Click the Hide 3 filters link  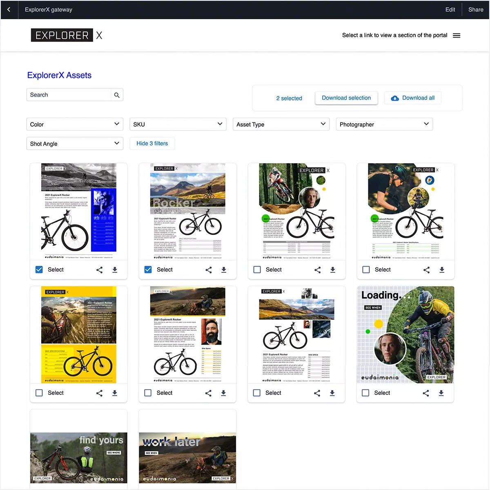pos(152,143)
